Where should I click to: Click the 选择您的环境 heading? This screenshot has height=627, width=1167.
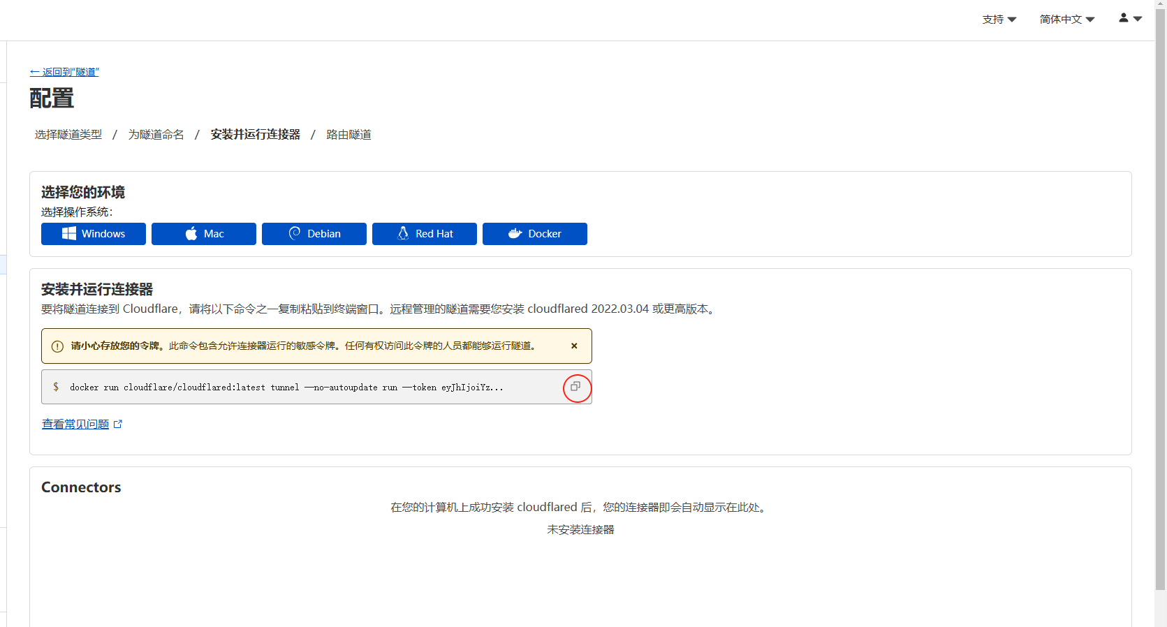(83, 192)
